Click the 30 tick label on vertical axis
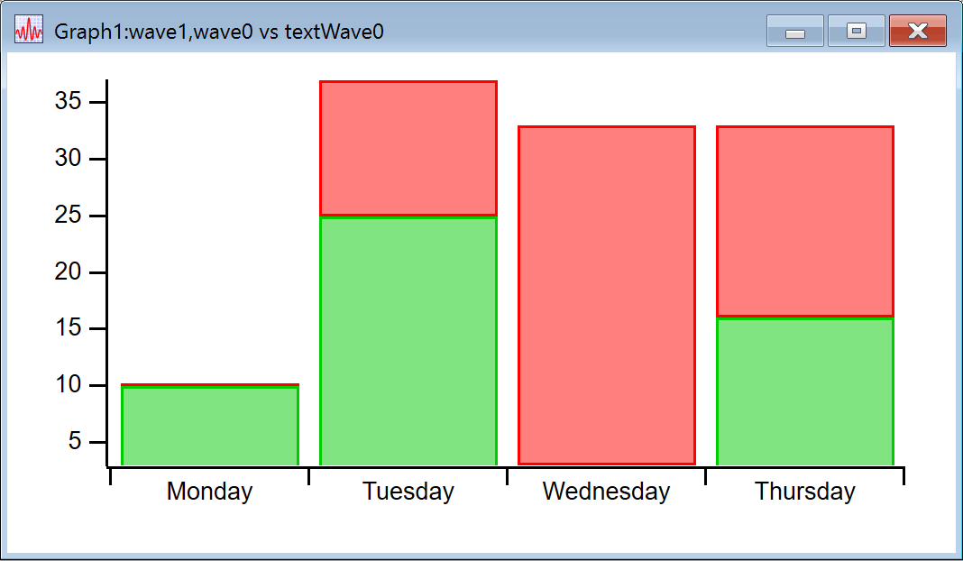The width and height of the screenshot is (963, 561). click(x=69, y=159)
